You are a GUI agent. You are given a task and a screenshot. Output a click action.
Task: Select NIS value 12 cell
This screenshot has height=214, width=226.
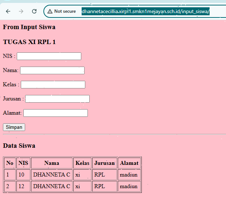tap(23, 186)
